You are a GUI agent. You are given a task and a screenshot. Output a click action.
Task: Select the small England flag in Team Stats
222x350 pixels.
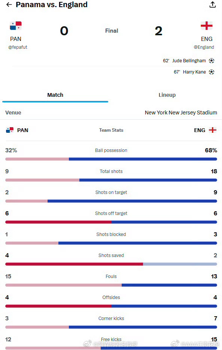tap(213, 130)
